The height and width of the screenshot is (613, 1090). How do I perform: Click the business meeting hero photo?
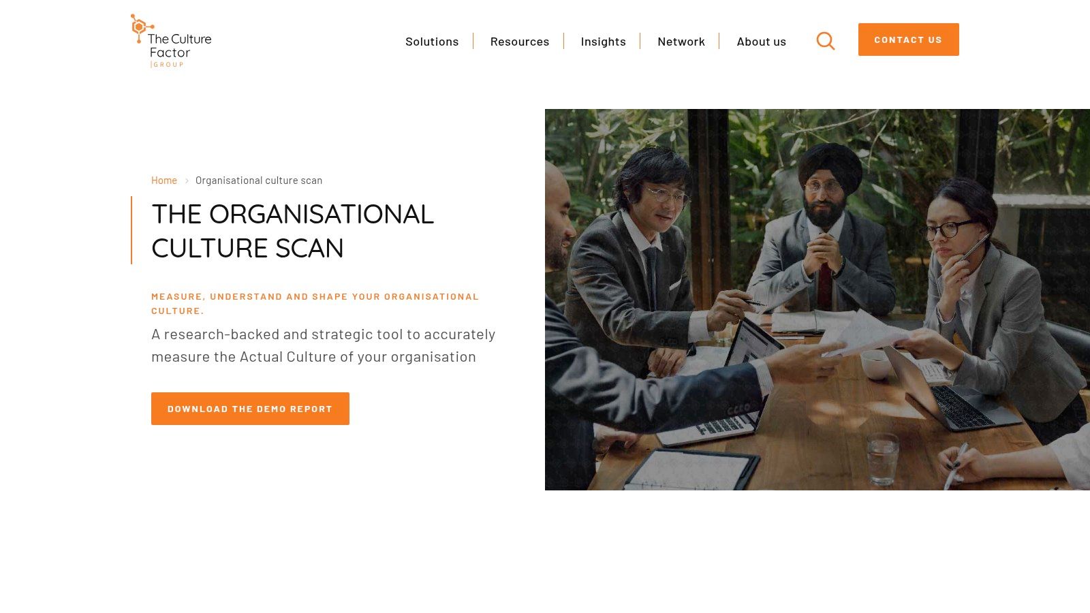pos(817,300)
